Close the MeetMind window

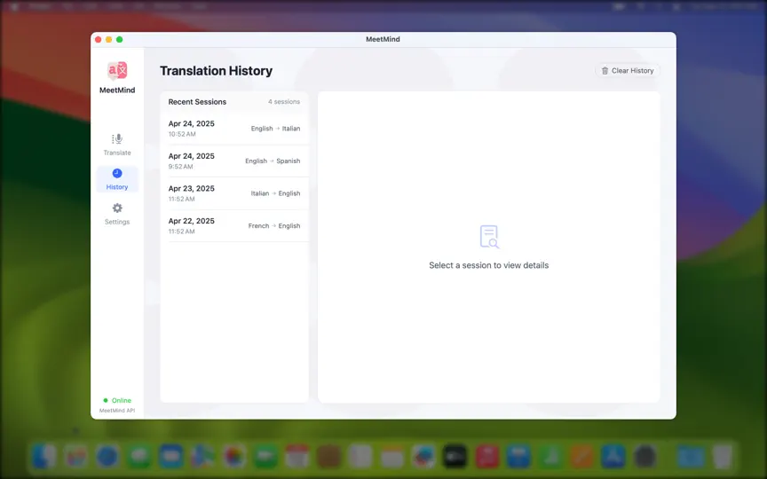[99, 40]
